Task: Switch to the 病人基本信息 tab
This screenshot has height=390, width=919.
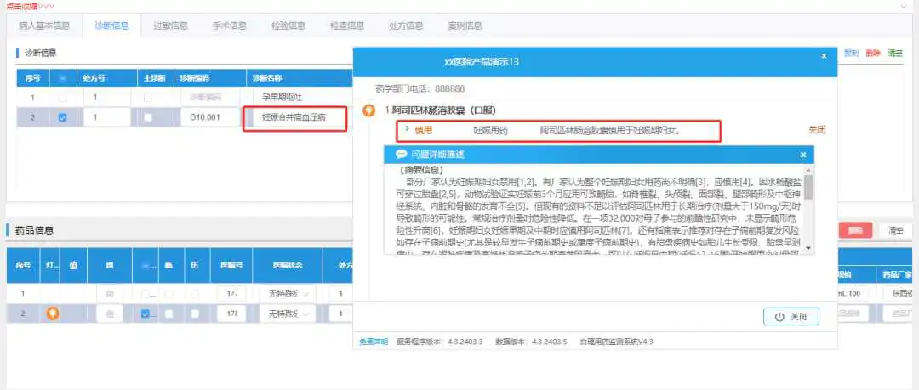Action: (x=44, y=25)
